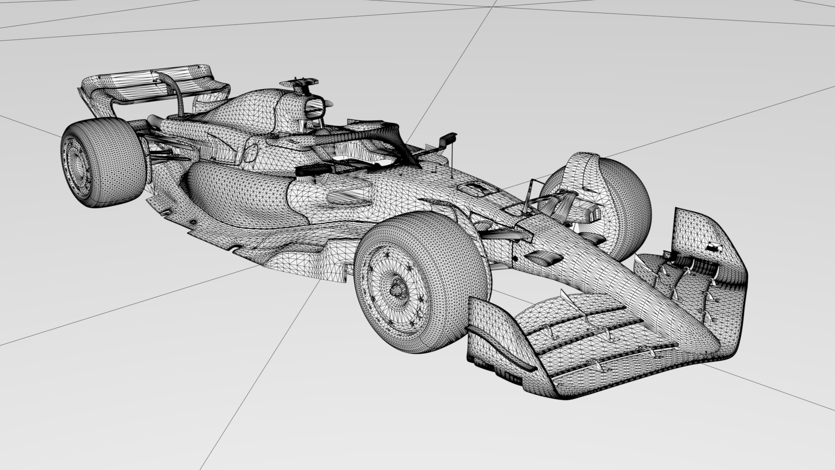Click the onboard camera mount on airbox
The height and width of the screenshot is (470, 835).
pyautogui.click(x=300, y=83)
